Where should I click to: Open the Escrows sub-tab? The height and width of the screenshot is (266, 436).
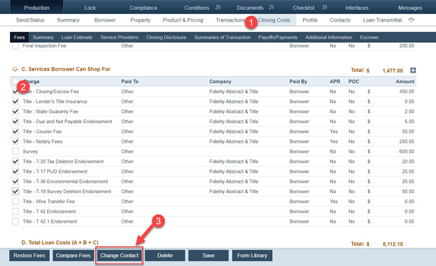368,38
